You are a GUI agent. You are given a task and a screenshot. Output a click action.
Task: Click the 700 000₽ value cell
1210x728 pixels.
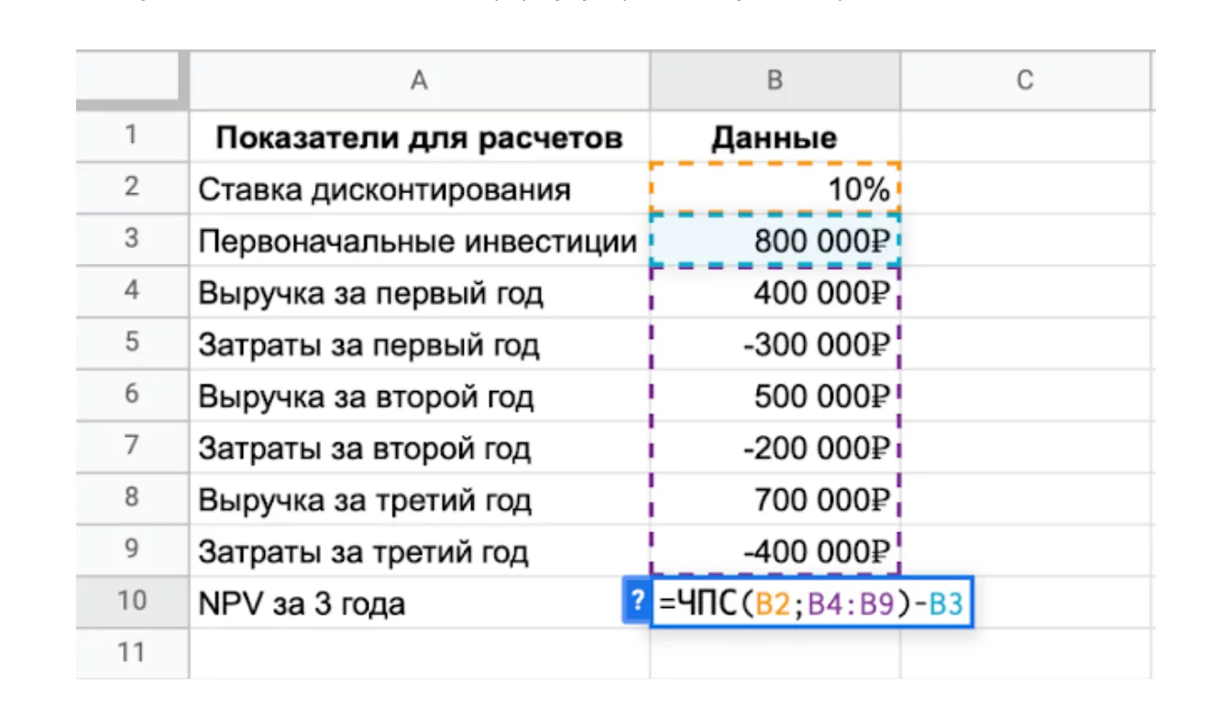(775, 499)
